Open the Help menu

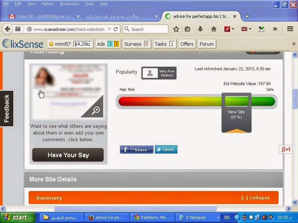click(x=104, y=4)
